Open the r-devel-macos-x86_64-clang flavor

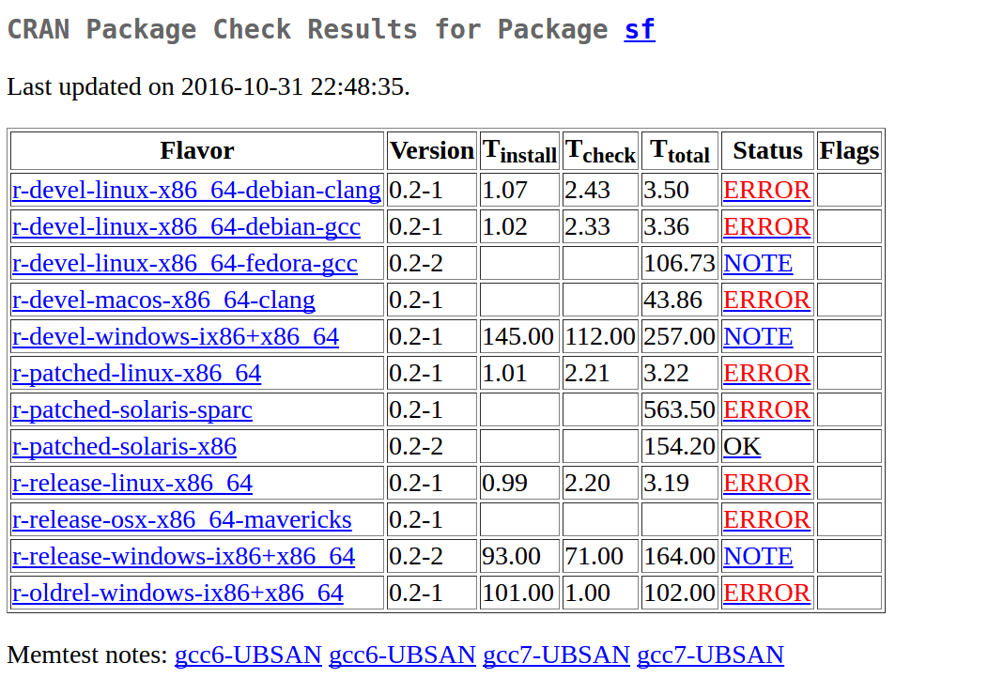pyautogui.click(x=163, y=301)
